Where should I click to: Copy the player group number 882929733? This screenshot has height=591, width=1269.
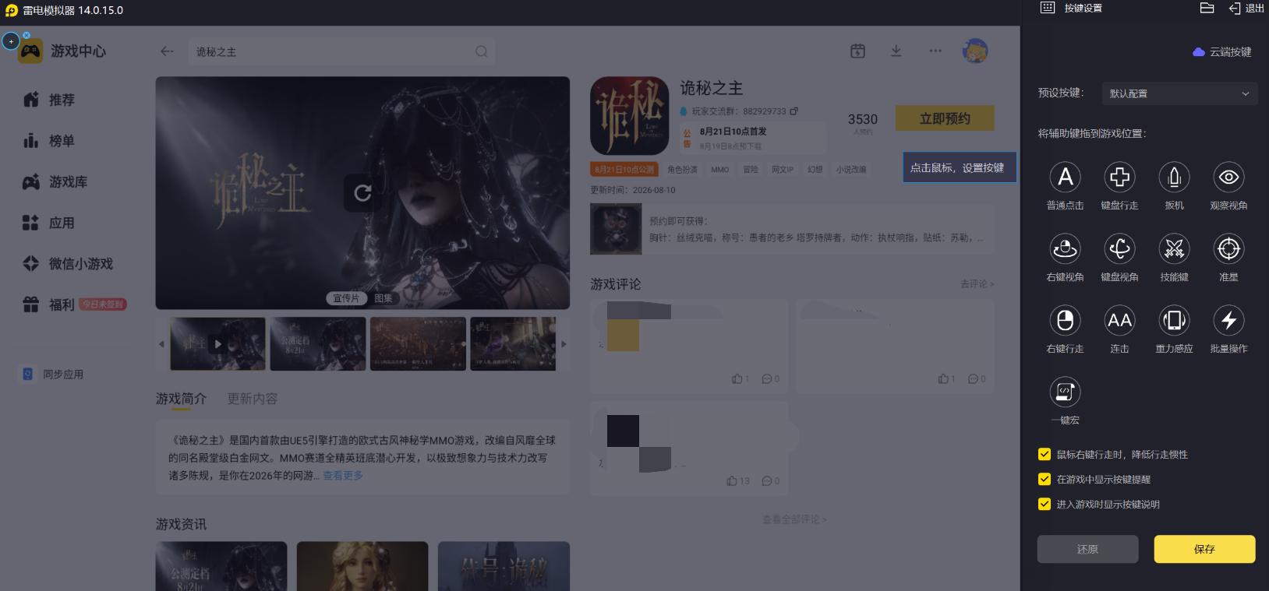[794, 111]
